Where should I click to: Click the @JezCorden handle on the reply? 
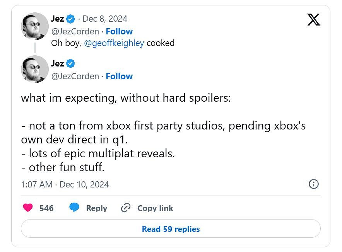[75, 76]
